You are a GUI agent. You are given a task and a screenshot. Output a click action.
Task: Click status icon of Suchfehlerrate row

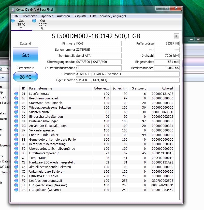16,112
